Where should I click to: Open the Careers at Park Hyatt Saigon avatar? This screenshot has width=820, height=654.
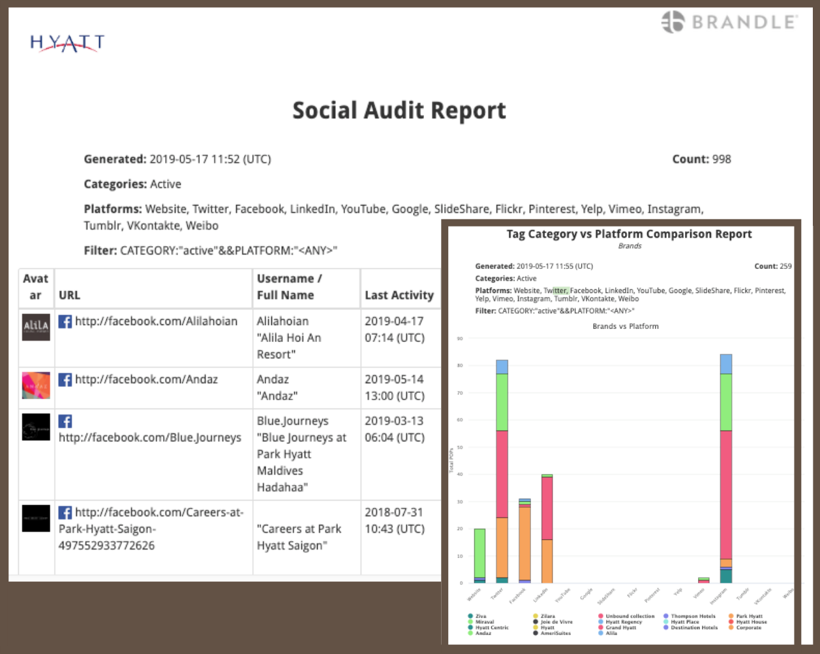36,518
